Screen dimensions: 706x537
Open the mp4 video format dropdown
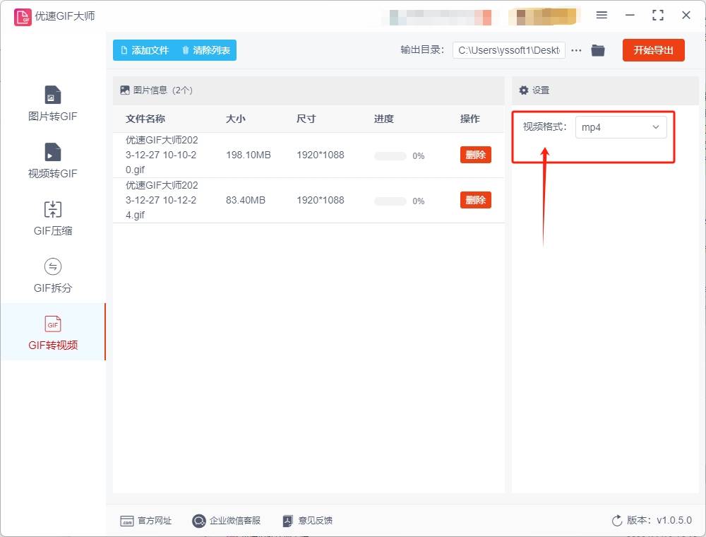tap(621, 127)
